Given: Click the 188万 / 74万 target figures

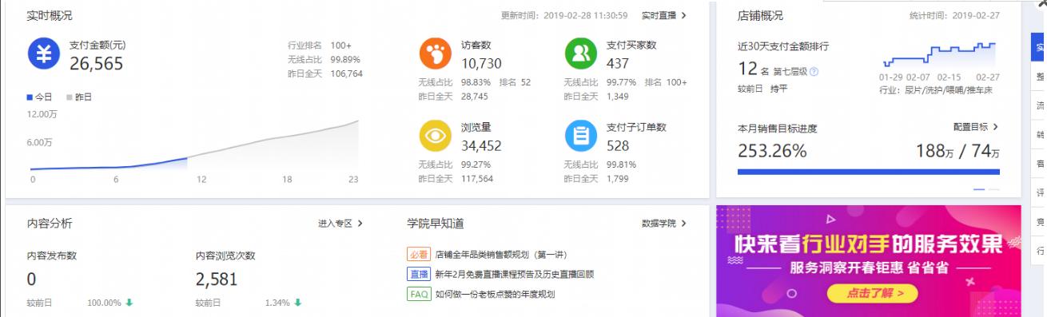Looking at the screenshot, I should pyautogui.click(x=957, y=151).
